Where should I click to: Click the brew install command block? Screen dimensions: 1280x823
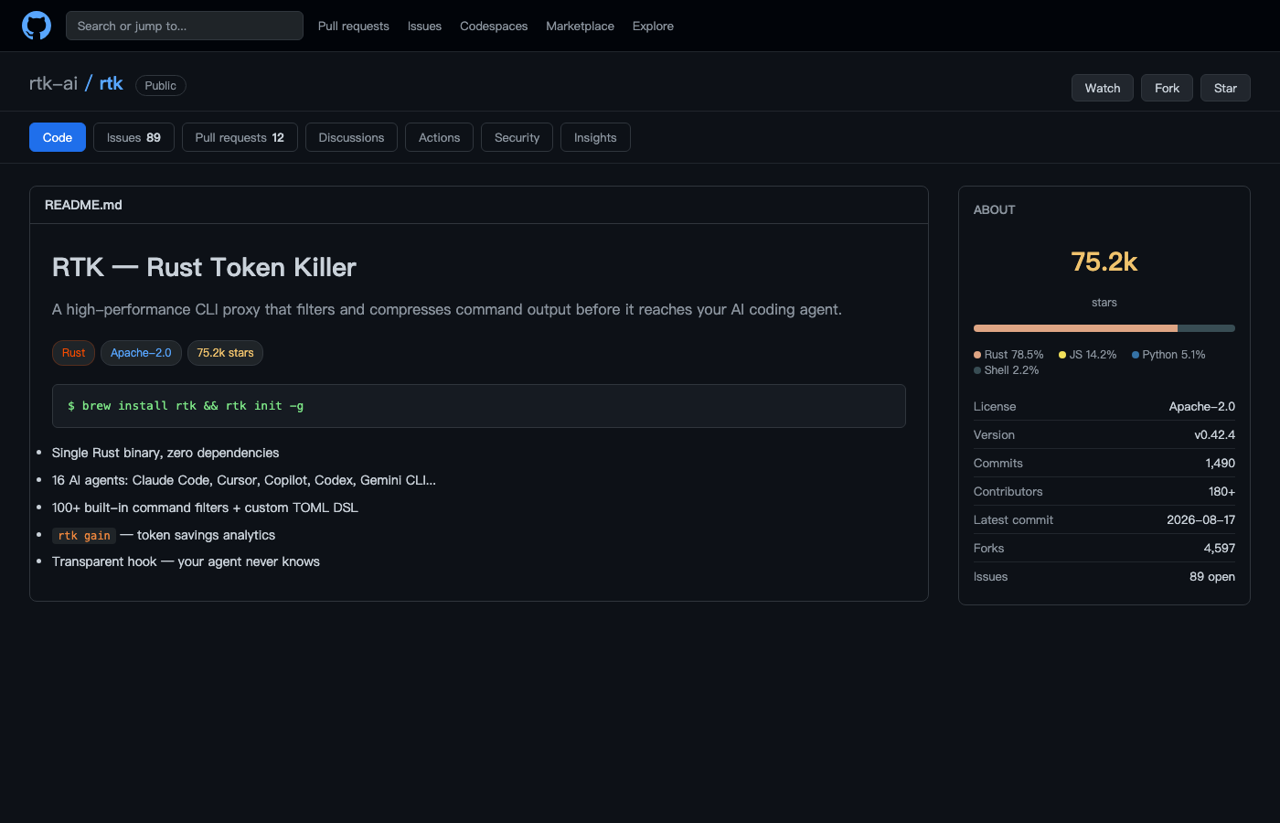(479, 406)
